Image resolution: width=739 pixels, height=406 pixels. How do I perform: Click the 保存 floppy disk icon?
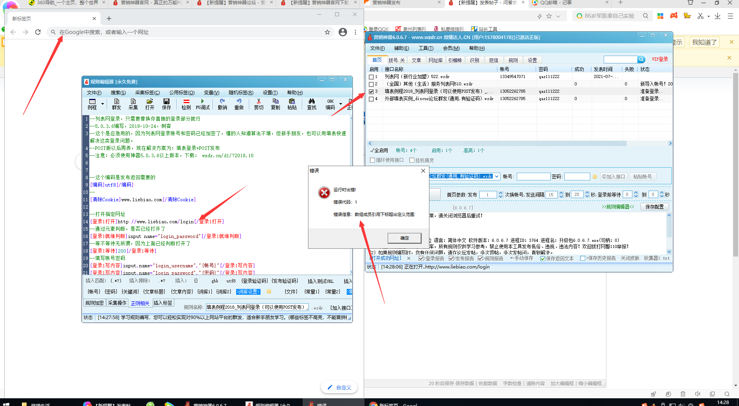coord(166,104)
